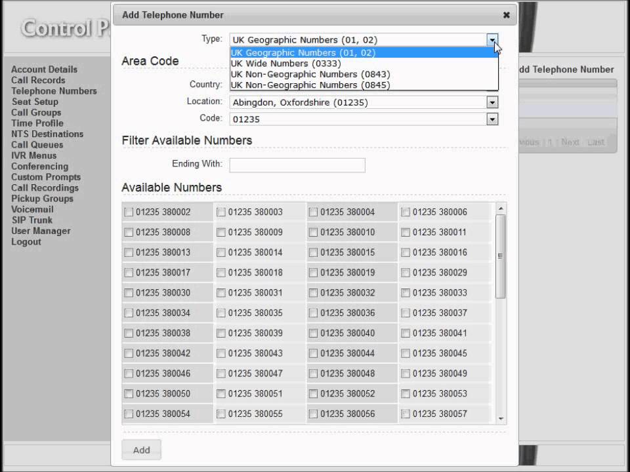Open Account Details in sidebar
Image resolution: width=630 pixels, height=472 pixels.
(x=44, y=69)
